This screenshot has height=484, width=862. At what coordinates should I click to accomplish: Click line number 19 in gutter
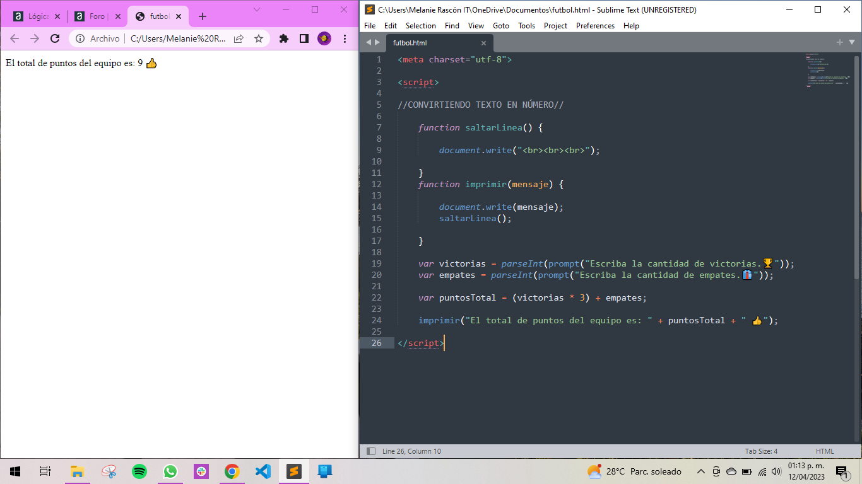pos(377,263)
